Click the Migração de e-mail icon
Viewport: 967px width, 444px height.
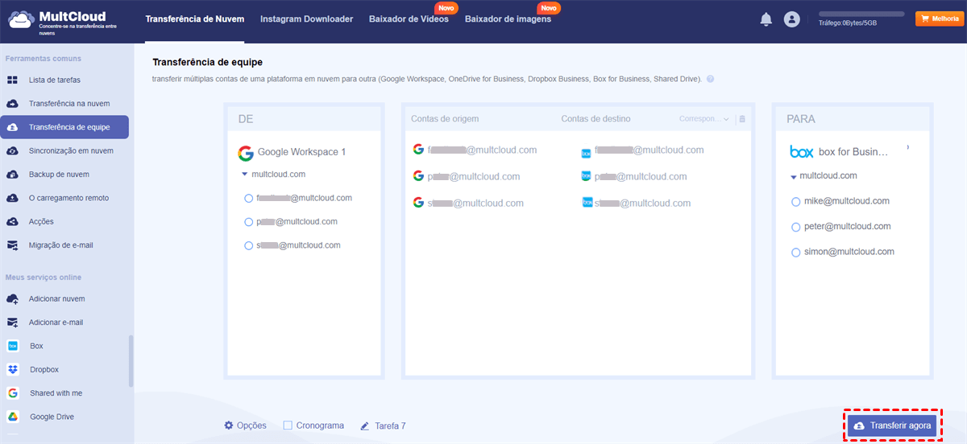pyautogui.click(x=13, y=245)
